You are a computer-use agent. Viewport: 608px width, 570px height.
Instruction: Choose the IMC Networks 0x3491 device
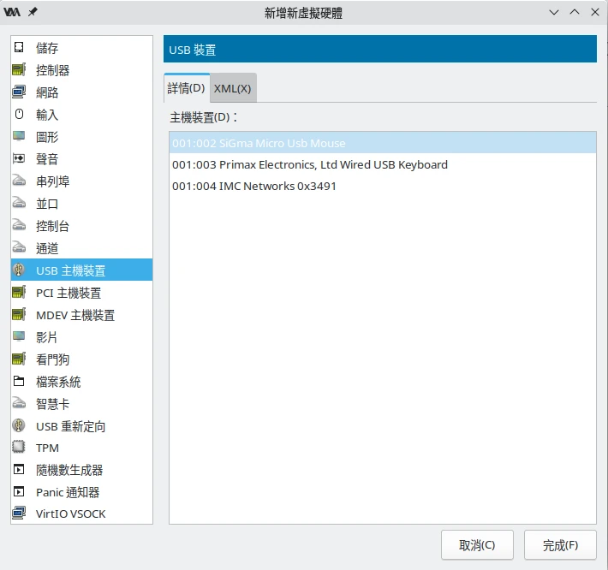[253, 186]
